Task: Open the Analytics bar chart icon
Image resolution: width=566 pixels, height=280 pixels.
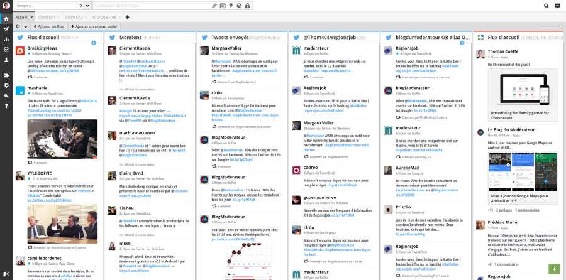Action: pyautogui.click(x=6, y=40)
